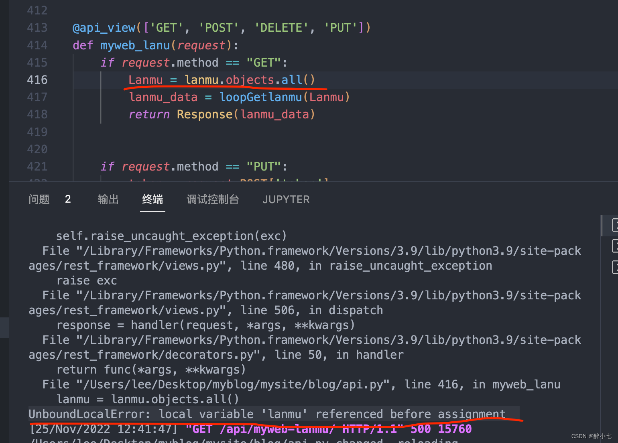The height and width of the screenshot is (443, 618).
Task: Open views.py line 480 traceback path link
Action: pyautogui.click(x=305, y=258)
